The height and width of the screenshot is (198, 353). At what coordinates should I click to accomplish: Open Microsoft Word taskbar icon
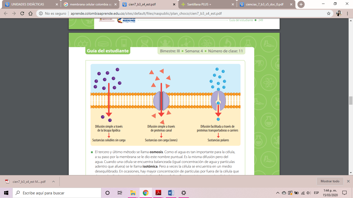[x=171, y=193]
